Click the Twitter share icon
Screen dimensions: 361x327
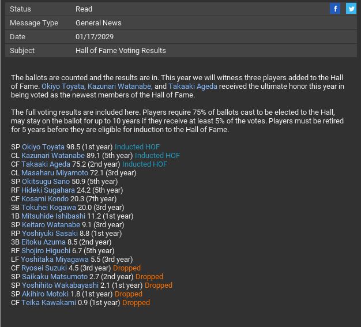pyautogui.click(x=351, y=9)
